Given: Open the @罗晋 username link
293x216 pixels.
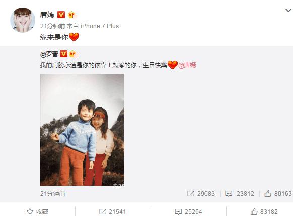Looking at the screenshot, I should tap(49, 54).
